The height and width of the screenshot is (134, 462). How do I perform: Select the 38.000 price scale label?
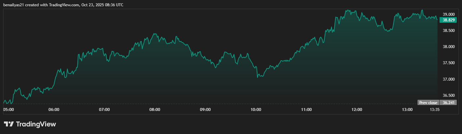tap(448, 47)
